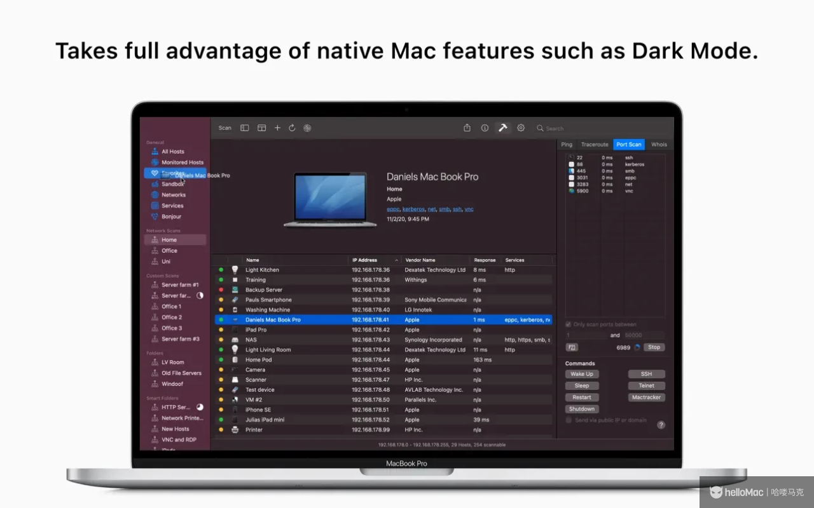The image size is (814, 508).
Task: Click the help question mark button
Action: click(x=661, y=425)
